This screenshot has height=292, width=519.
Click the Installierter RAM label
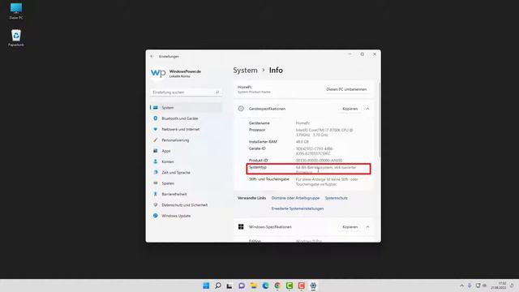click(263, 142)
